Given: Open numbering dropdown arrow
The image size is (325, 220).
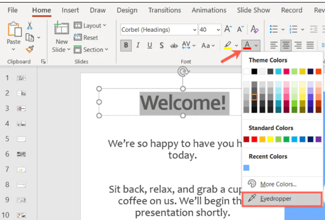Looking at the screenshot, I should 302,29.
